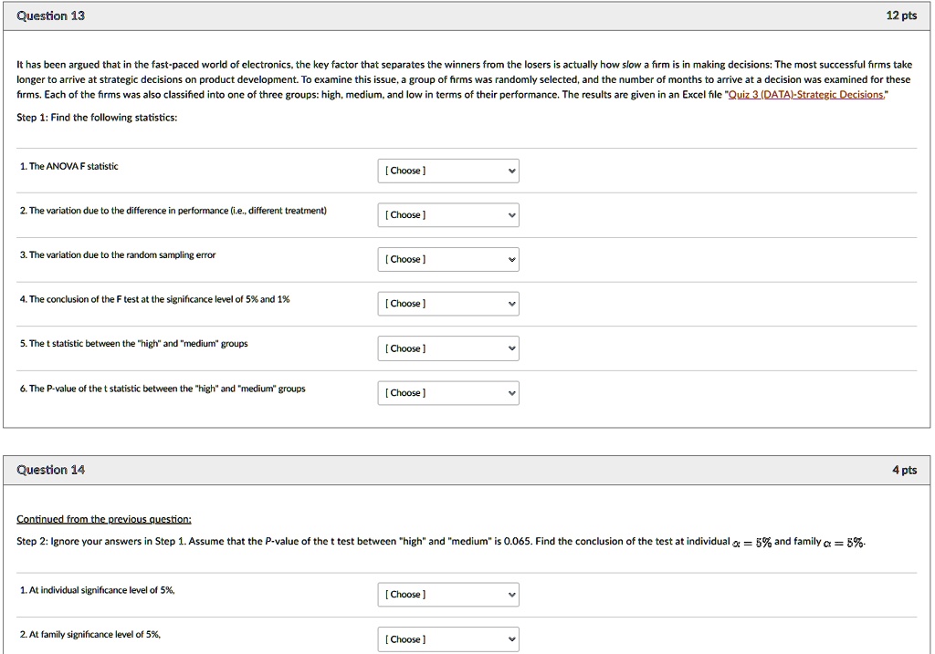Click the 12 pts label
935x654 pixels.
pos(901,16)
